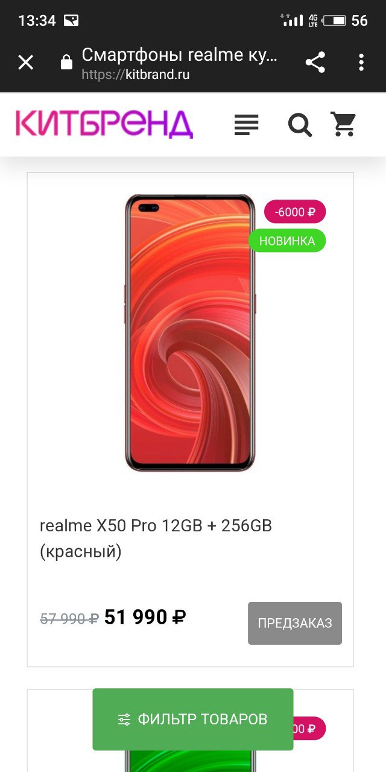Open the three-dot browser overflow menu

tap(361, 62)
